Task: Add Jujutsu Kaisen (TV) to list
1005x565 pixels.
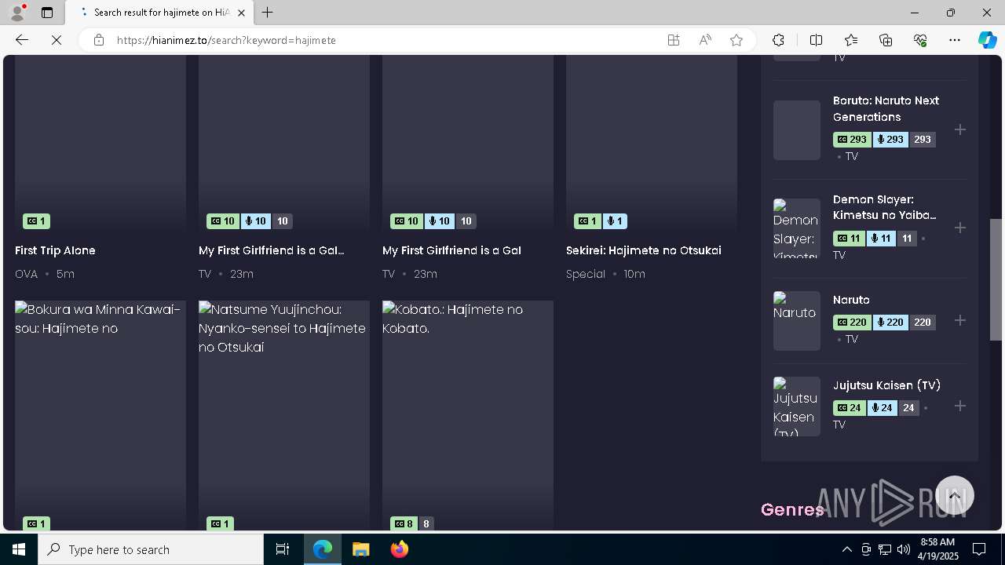Action: click(x=960, y=406)
